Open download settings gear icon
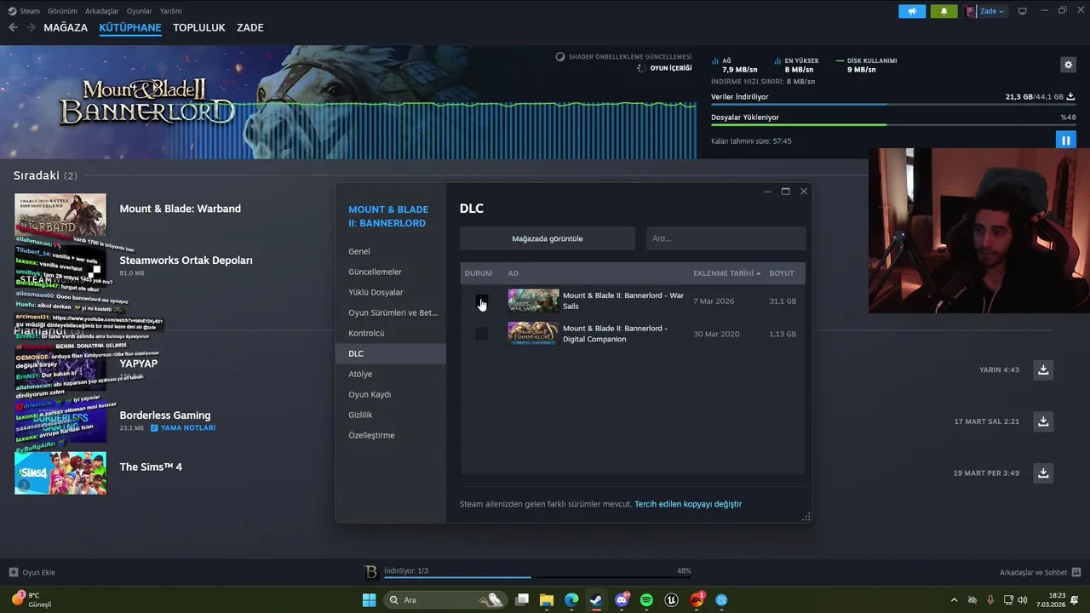The image size is (1090, 613). click(x=1068, y=65)
